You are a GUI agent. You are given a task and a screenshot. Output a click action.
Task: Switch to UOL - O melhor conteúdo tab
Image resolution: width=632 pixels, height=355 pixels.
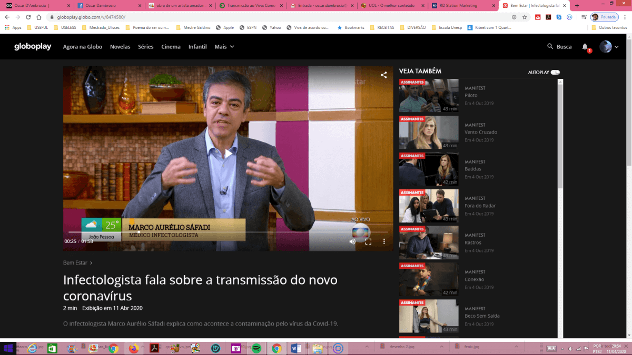point(391,6)
